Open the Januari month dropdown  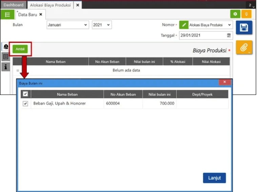click(67, 25)
